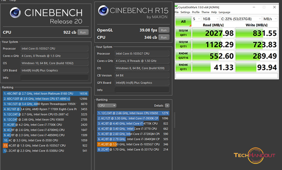Click the Info field in Cinebench R15

pyautogui.click(x=142, y=90)
